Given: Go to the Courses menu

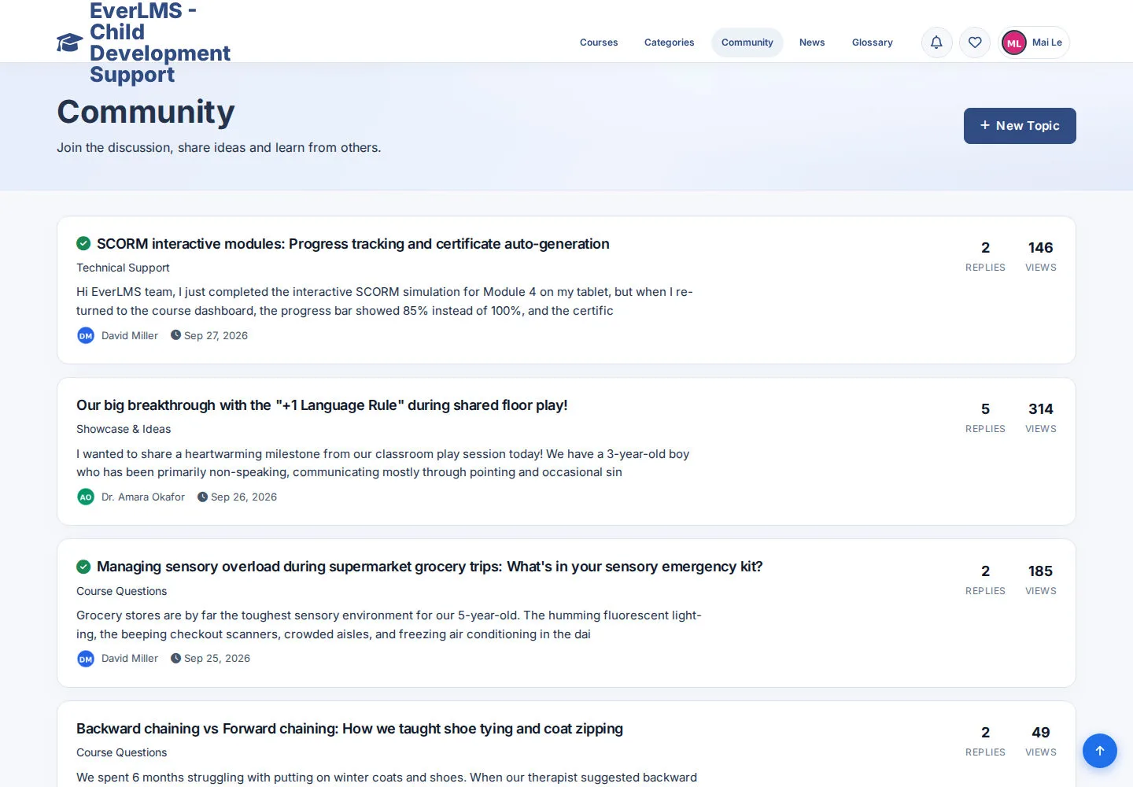Looking at the screenshot, I should [599, 42].
